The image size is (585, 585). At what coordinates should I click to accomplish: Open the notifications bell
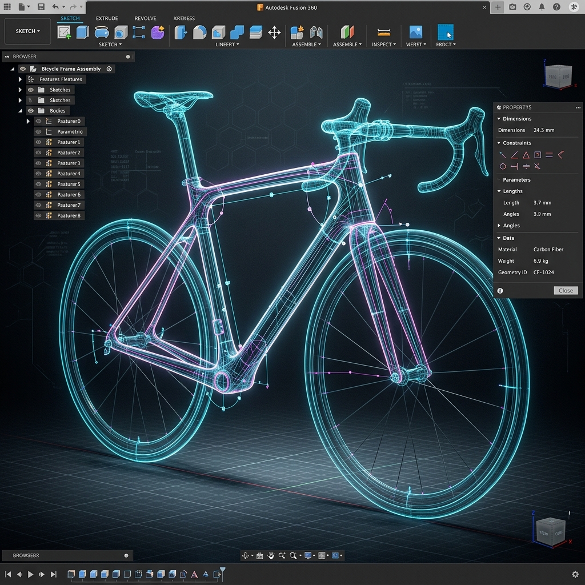click(542, 7)
